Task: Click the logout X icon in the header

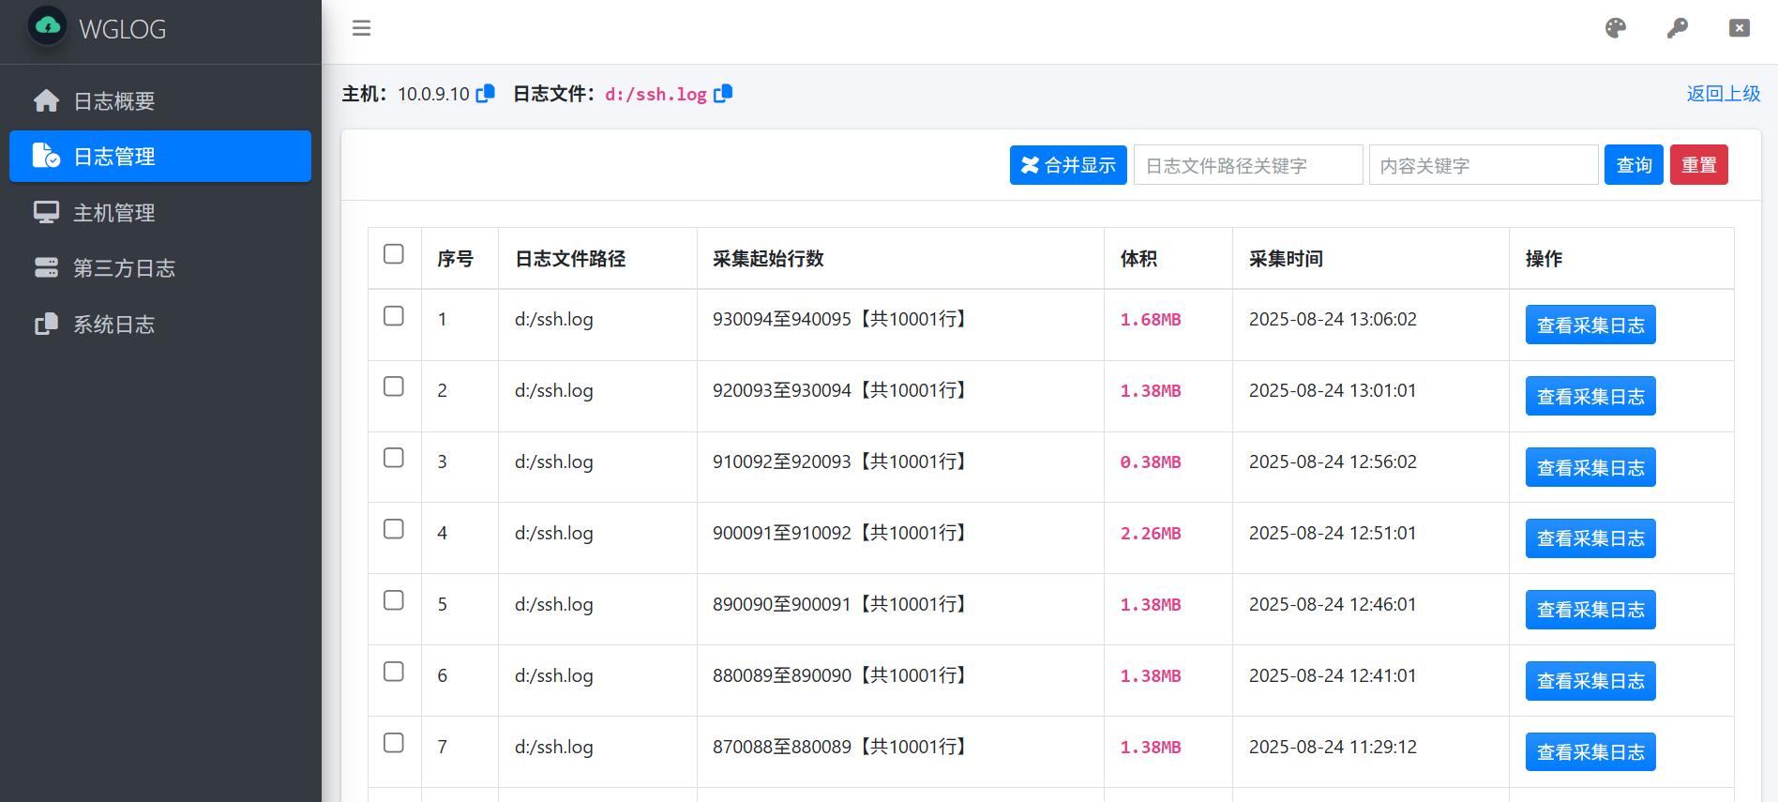Action: click(1739, 28)
